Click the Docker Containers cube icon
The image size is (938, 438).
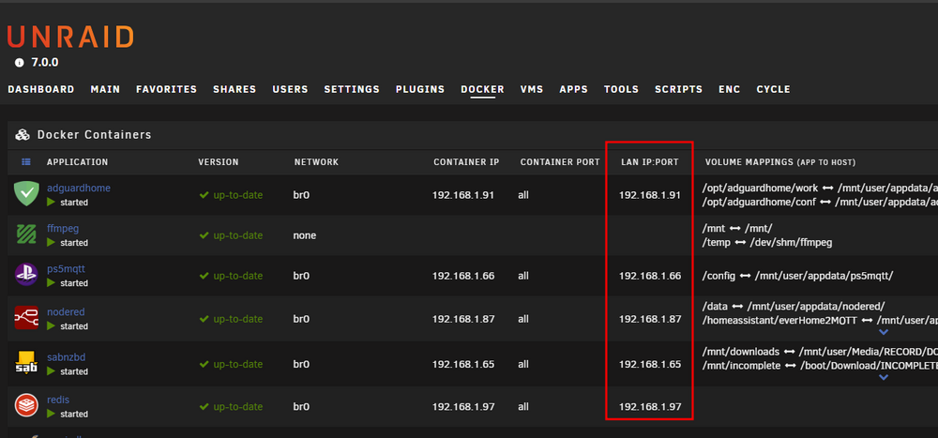point(23,135)
